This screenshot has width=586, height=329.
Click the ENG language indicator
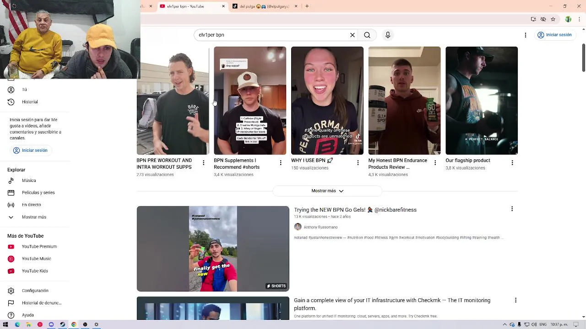click(x=543, y=324)
